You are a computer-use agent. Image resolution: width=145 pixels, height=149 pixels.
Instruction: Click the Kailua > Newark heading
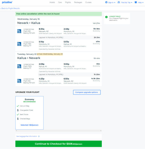(29, 58)
